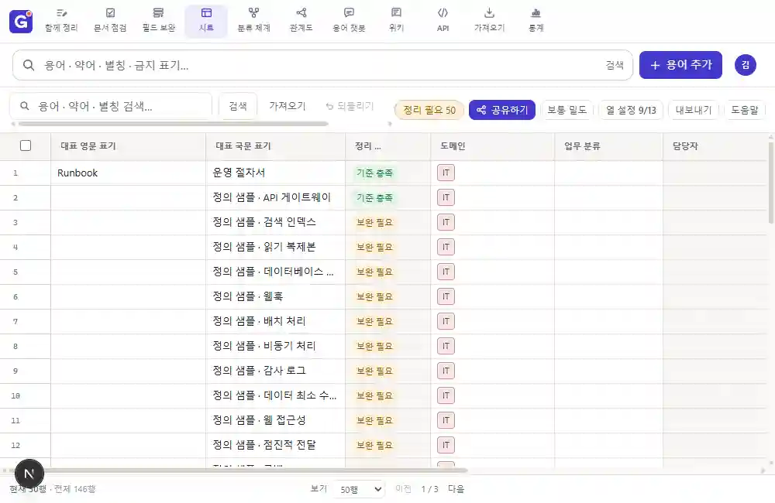Select 정의 샘플 · API 게이트웨이 cell

point(275,197)
